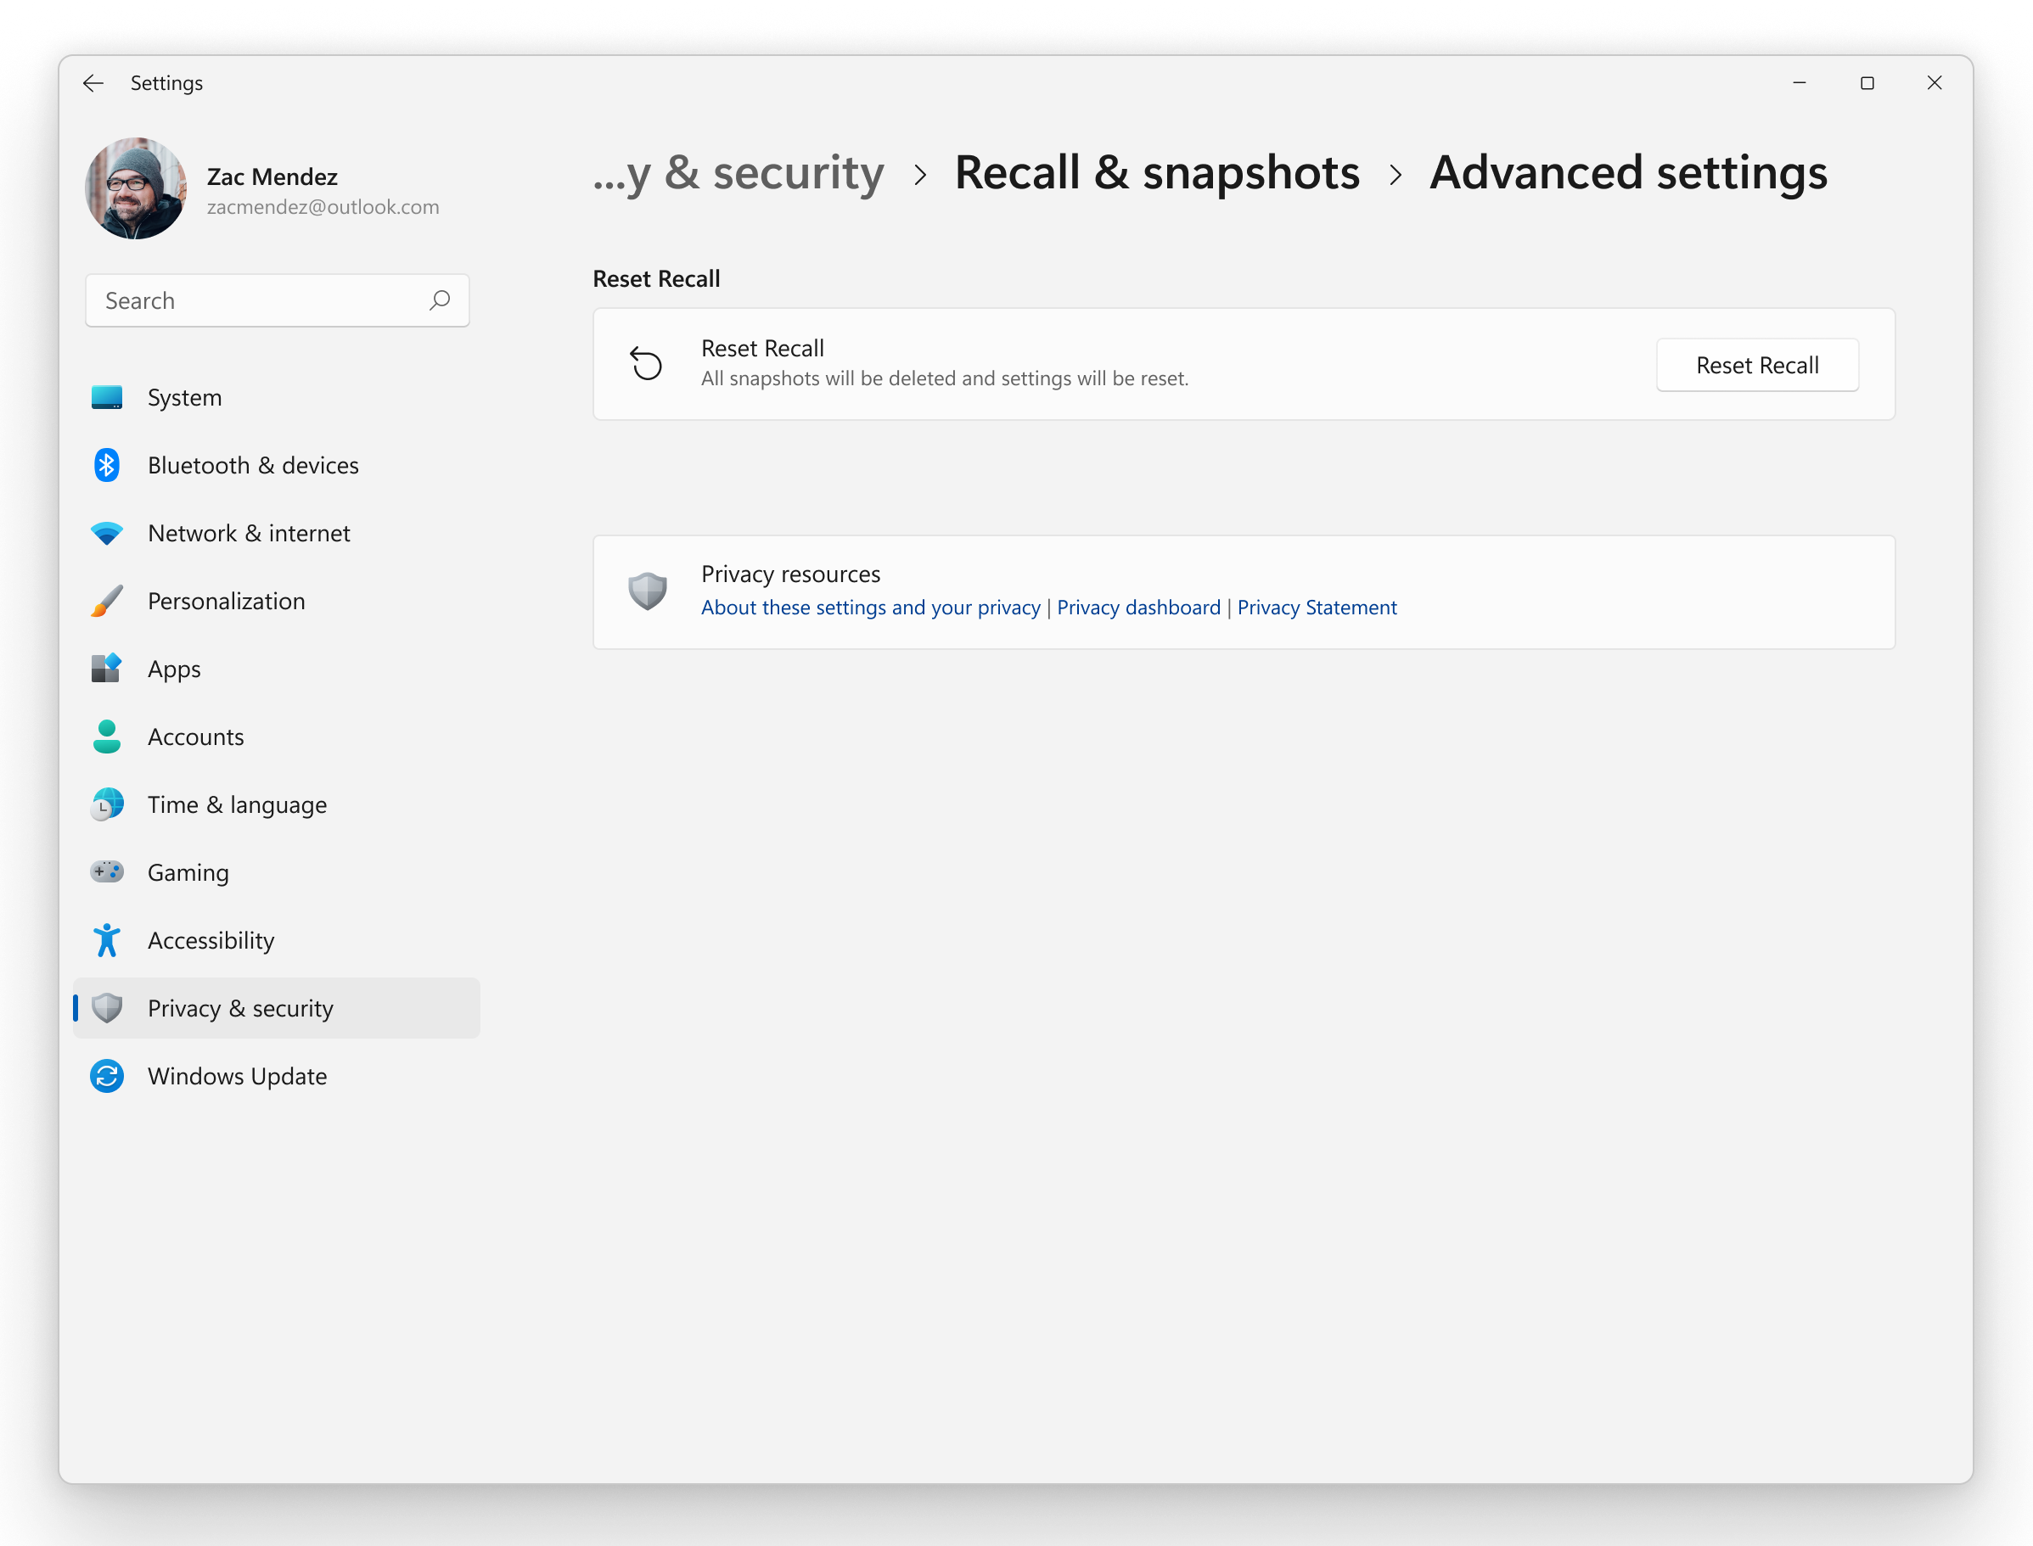Go to Accounts label
The image size is (2033, 1546).
pyautogui.click(x=196, y=737)
